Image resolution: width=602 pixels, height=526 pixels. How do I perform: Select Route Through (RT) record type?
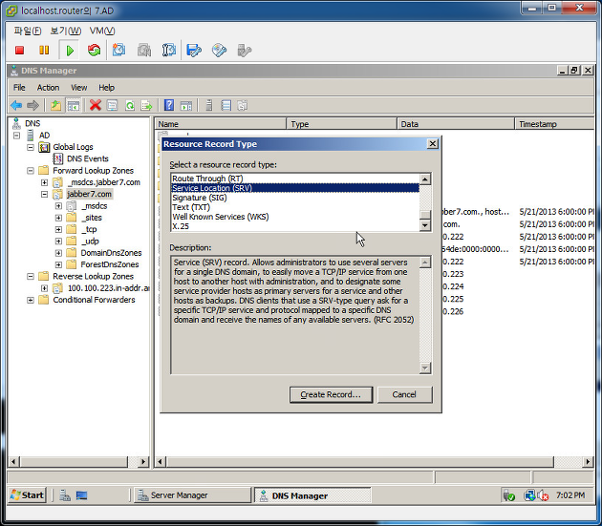[207, 179]
